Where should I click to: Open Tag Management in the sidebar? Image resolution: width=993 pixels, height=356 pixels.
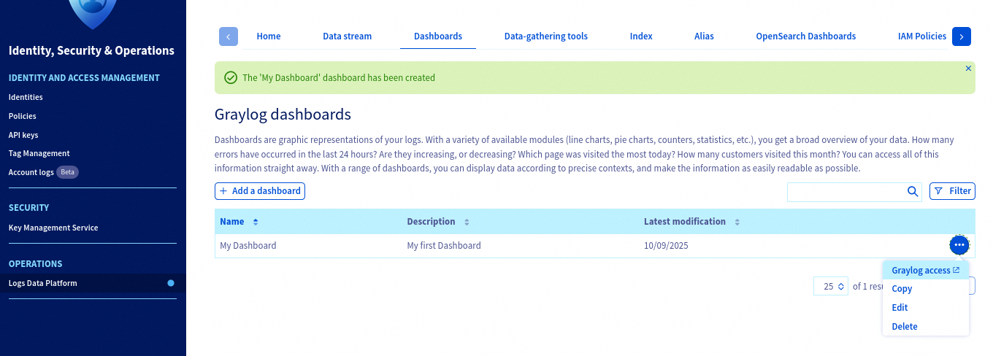point(39,153)
